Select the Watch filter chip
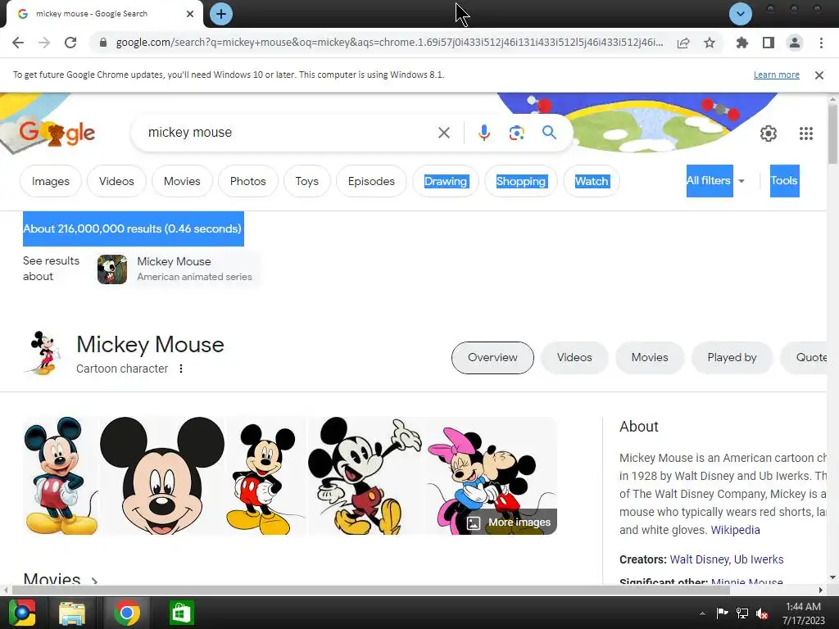This screenshot has width=839, height=629. pyautogui.click(x=592, y=181)
